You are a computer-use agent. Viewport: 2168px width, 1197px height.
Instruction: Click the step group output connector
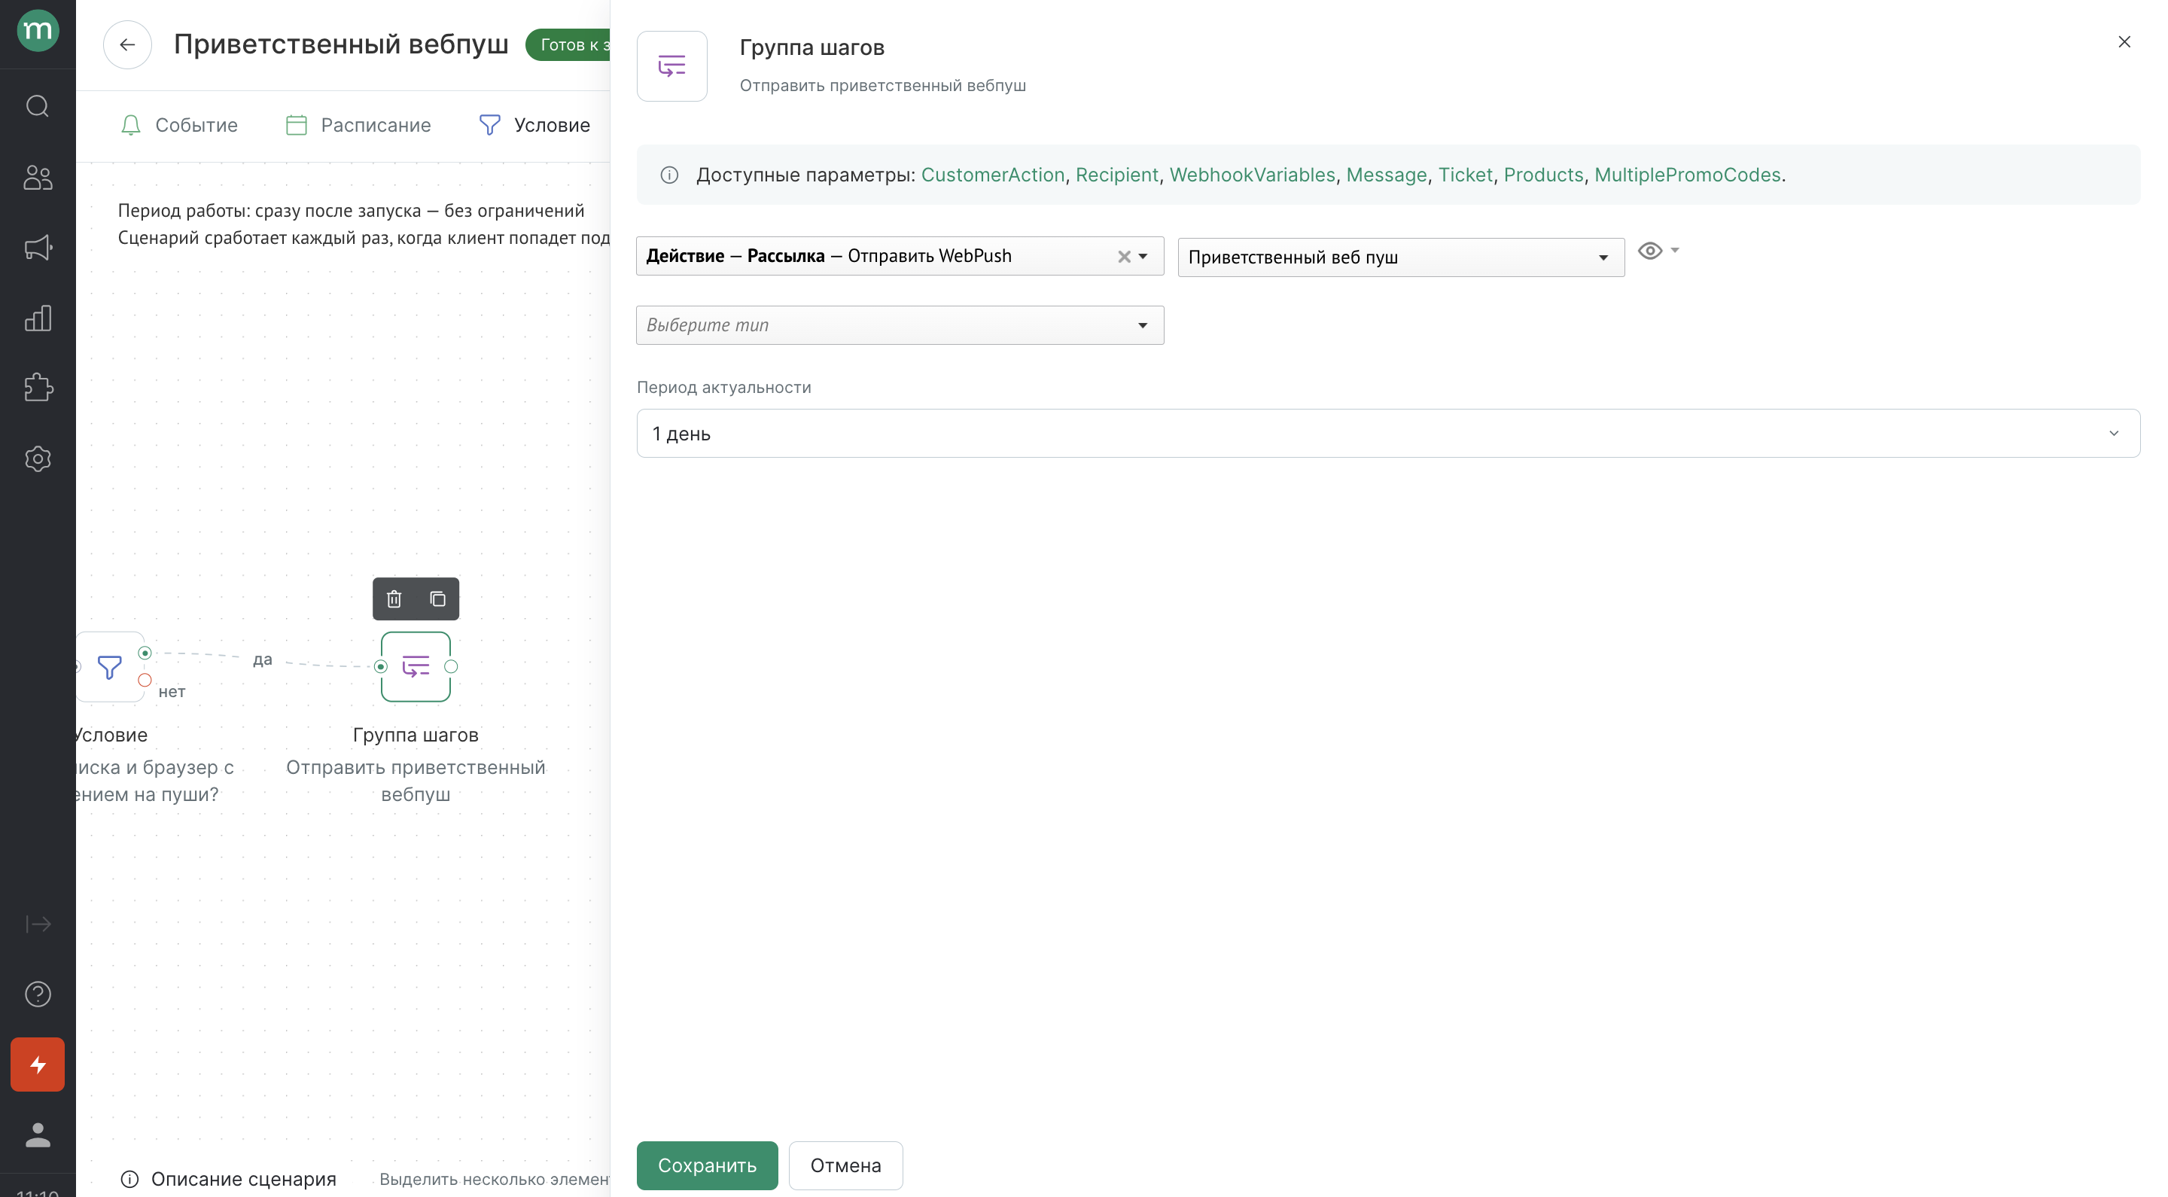pyautogui.click(x=451, y=667)
